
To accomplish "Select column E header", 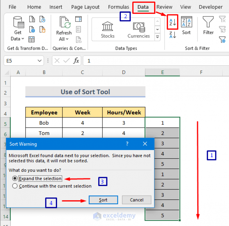I will 162,72.
